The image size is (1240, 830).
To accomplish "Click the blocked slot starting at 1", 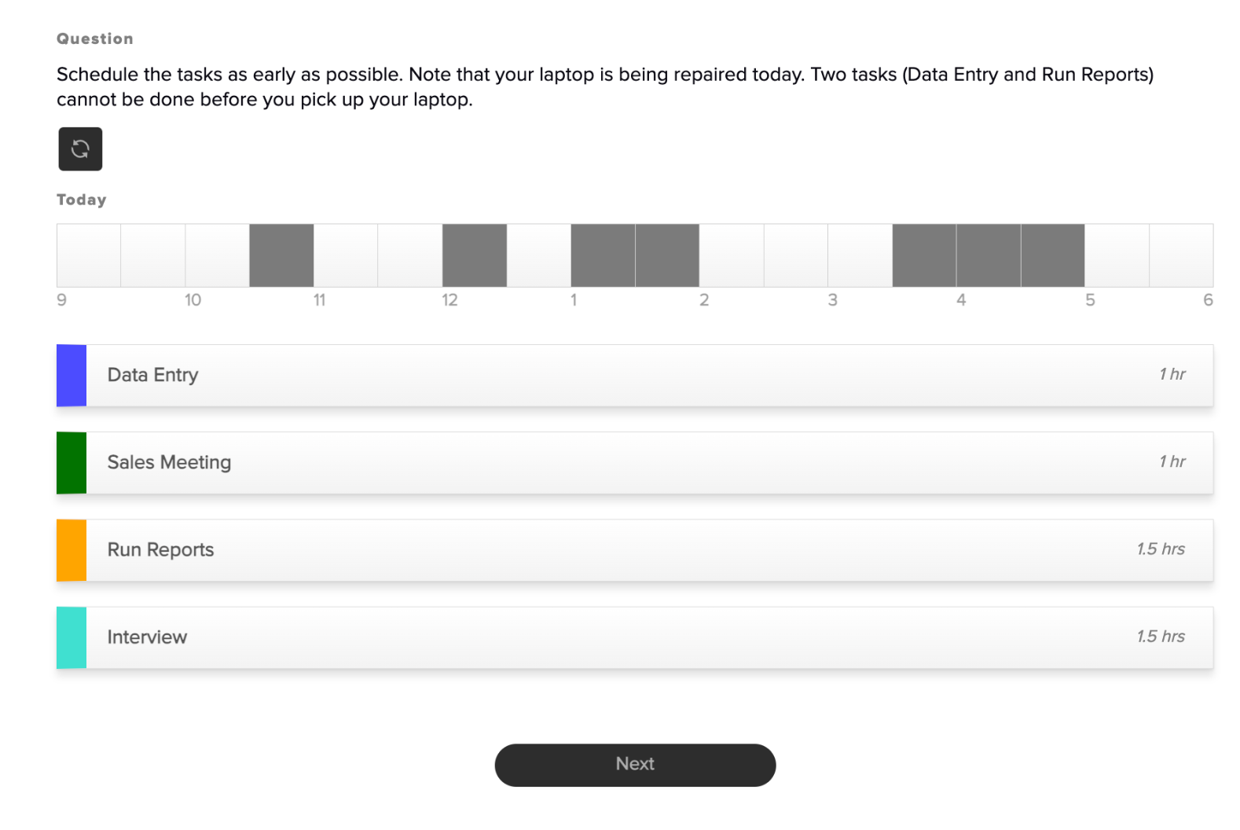I will click(603, 255).
